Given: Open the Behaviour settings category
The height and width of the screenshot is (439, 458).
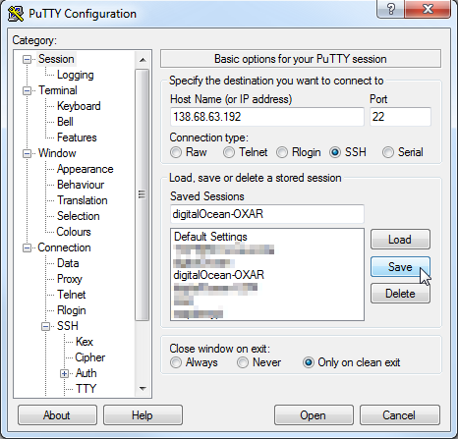Looking at the screenshot, I should click(x=81, y=185).
